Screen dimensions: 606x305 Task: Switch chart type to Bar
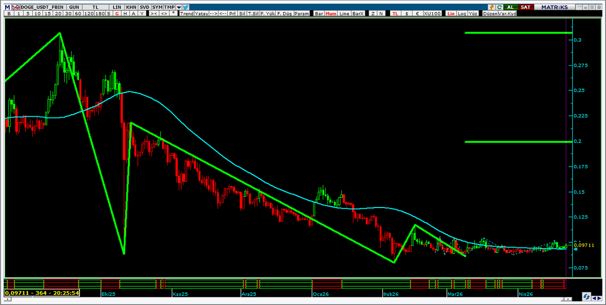coord(319,14)
